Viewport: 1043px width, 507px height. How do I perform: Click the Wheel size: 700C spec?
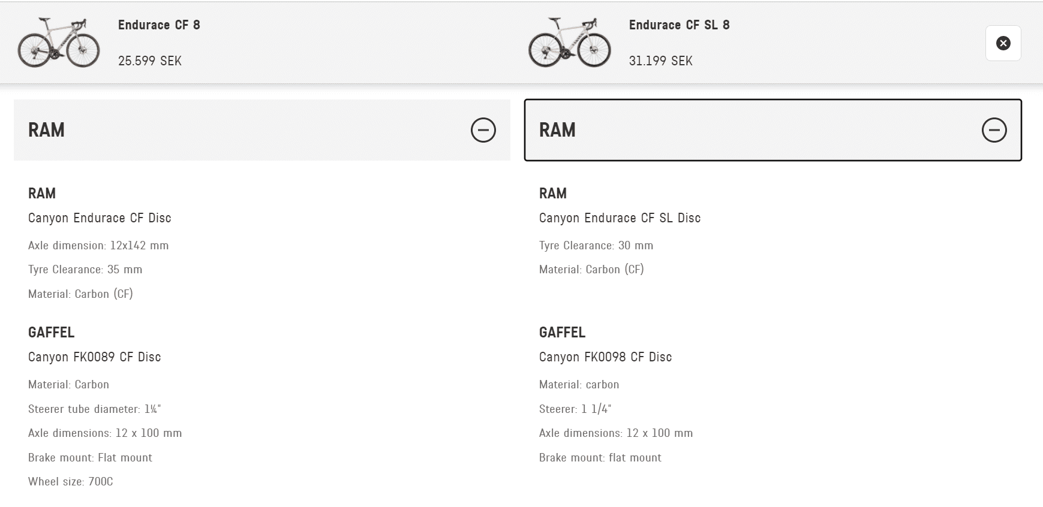coord(71,482)
